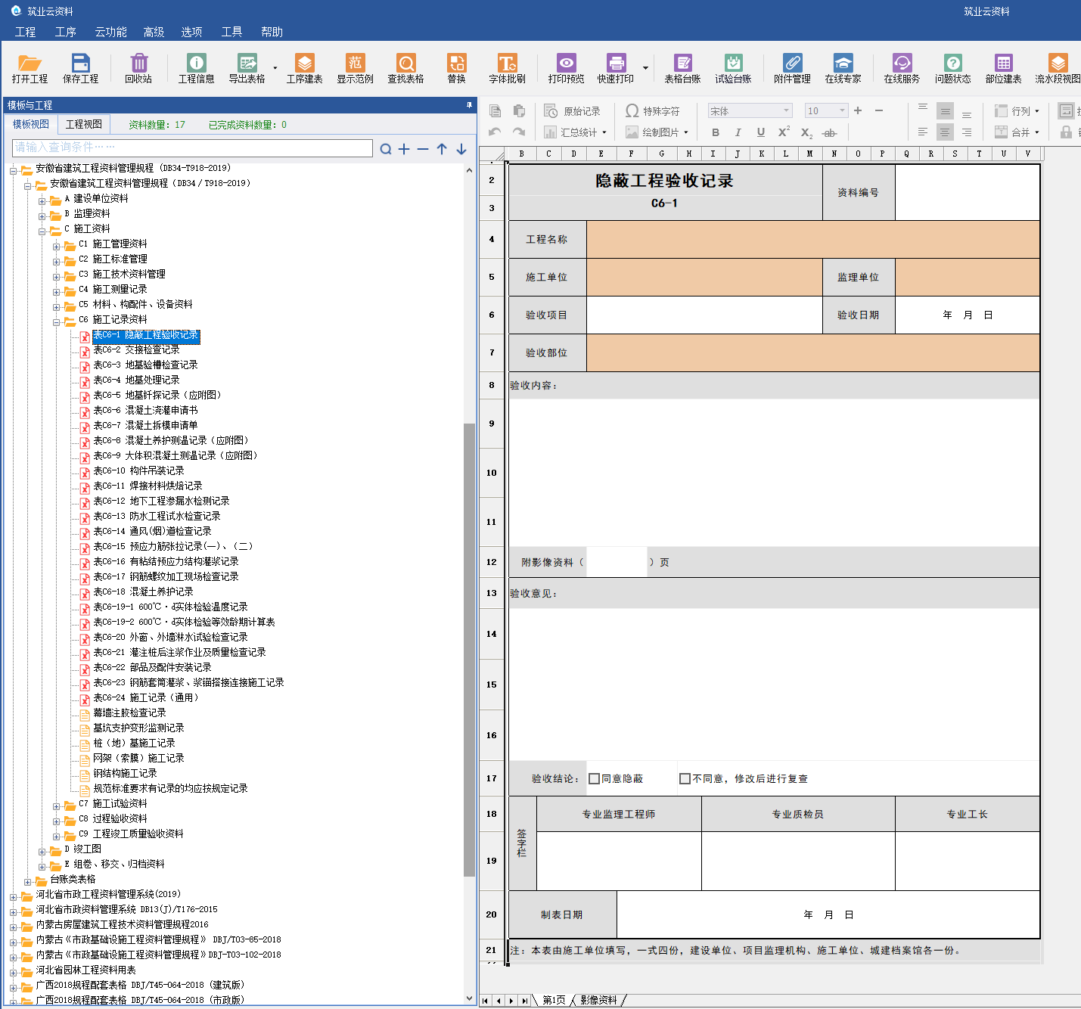Toggle underline formatting U
Viewport: 1081px width, 1009px height.
pos(761,132)
